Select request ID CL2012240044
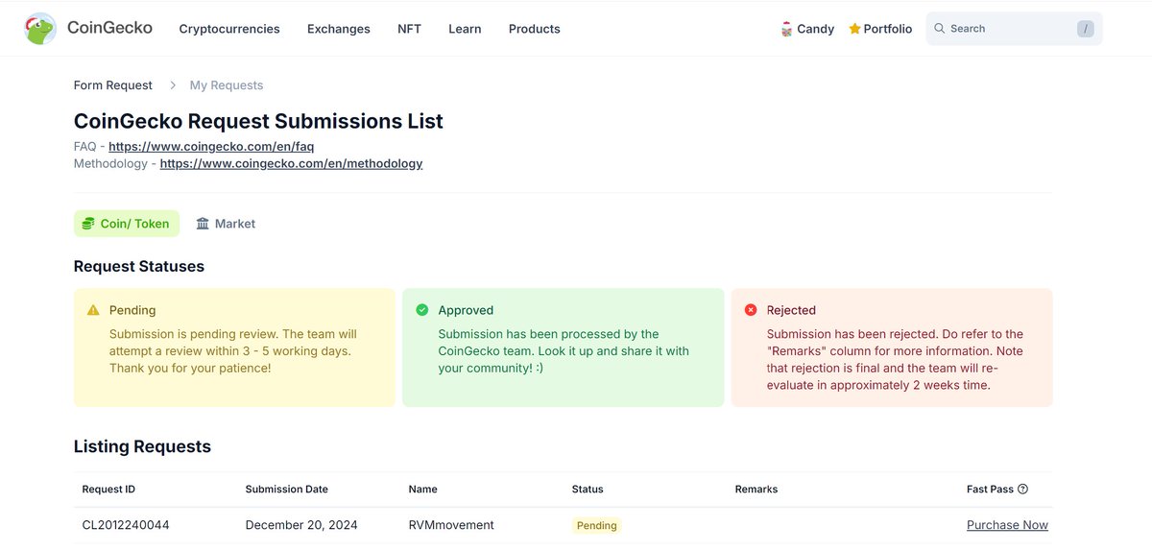1152x551 pixels. [x=126, y=525]
